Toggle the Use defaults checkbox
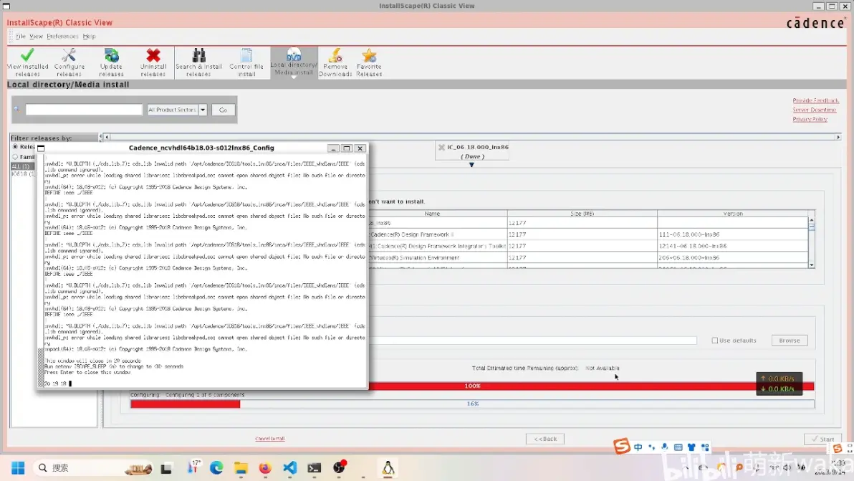 (x=714, y=340)
